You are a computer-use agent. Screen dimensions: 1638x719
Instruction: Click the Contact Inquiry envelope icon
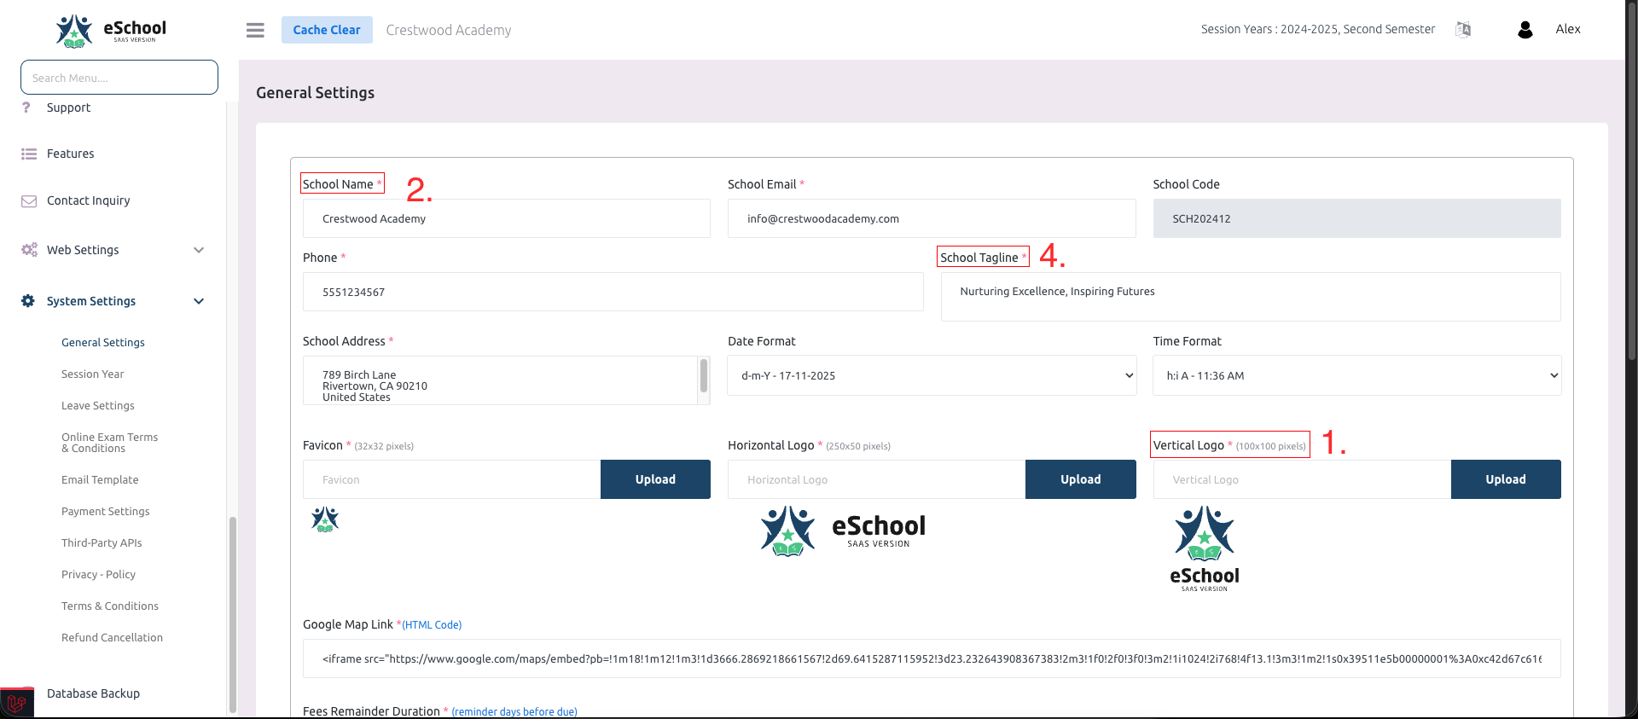pyautogui.click(x=29, y=201)
